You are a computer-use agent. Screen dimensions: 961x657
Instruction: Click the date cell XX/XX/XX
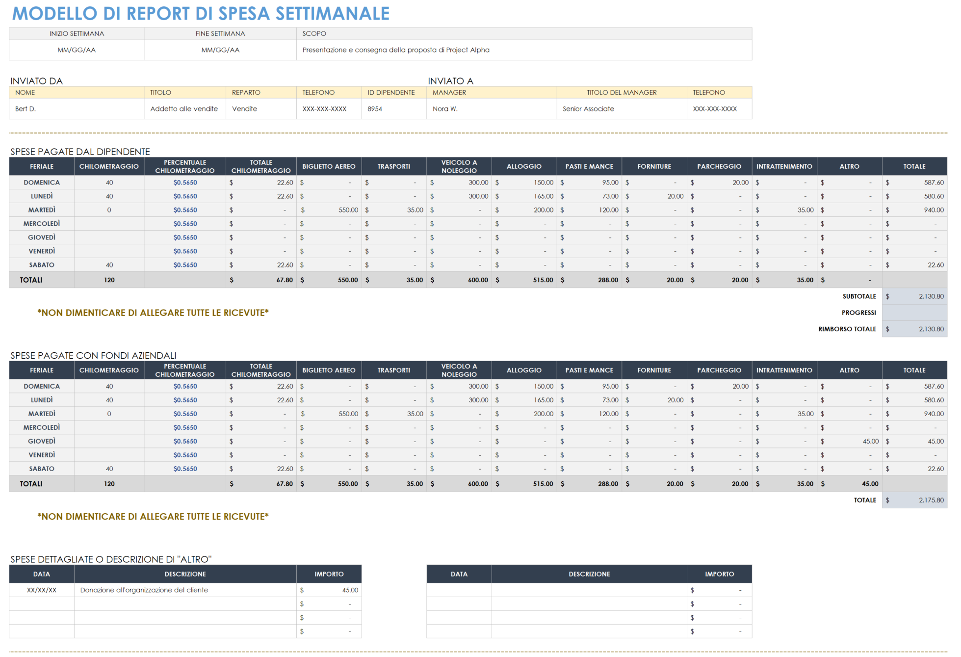click(x=42, y=590)
